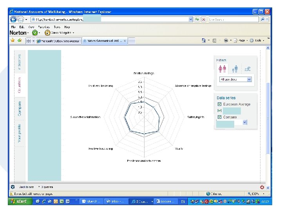Switch to Microsoft Outlook Web Access tab

pos(58,41)
